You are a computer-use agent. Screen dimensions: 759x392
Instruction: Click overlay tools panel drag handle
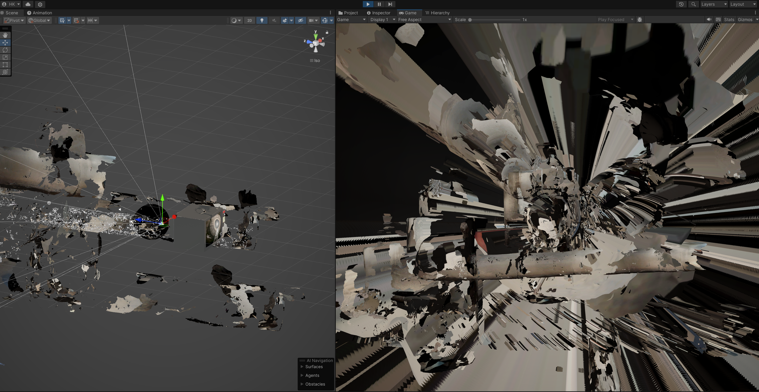(5, 29)
